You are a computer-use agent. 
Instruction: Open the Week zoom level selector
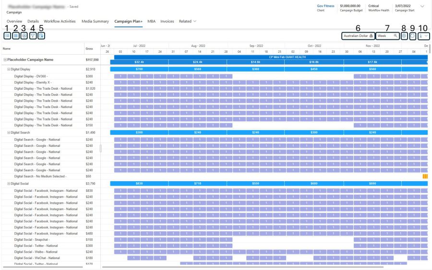pos(387,35)
